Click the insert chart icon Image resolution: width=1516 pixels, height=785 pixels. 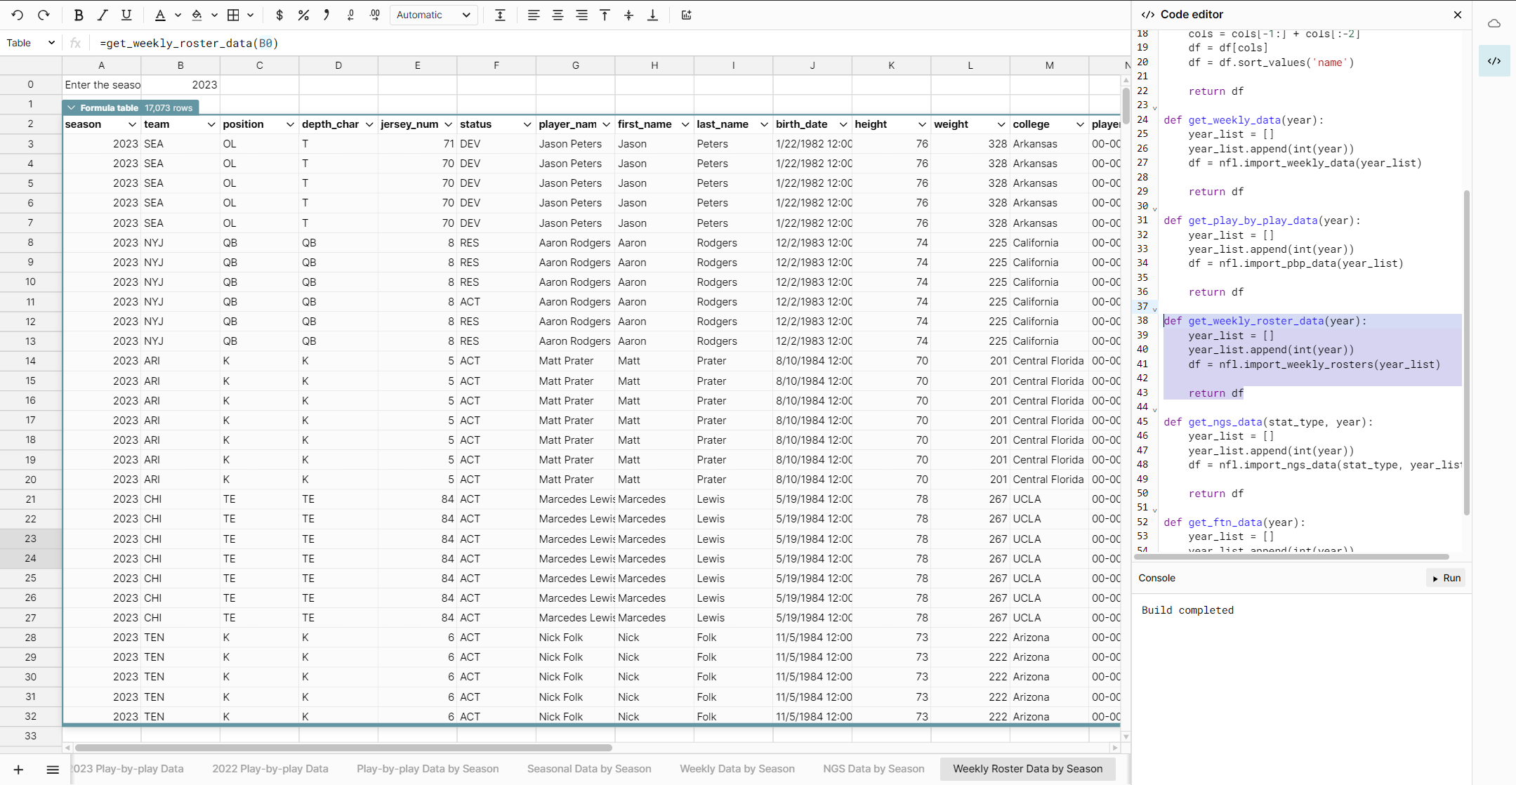[x=687, y=15]
